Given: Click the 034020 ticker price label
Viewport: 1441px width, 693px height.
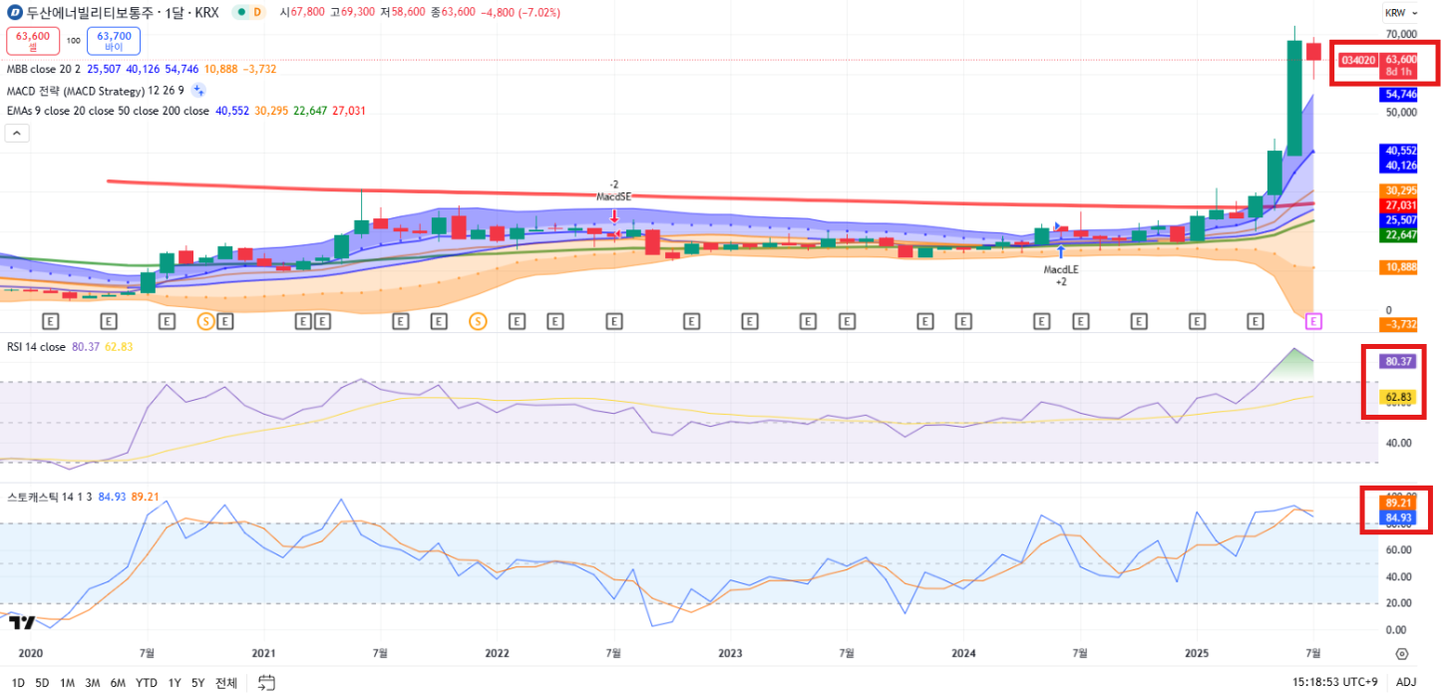Looking at the screenshot, I should (x=1358, y=60).
